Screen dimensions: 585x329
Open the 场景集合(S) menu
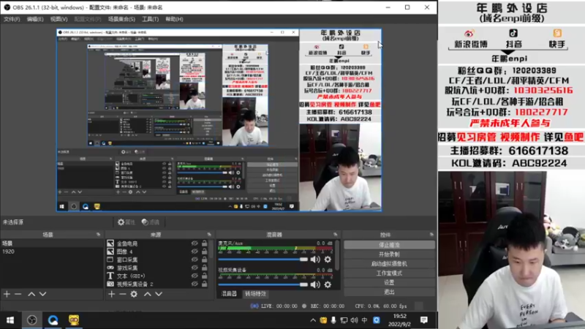point(121,19)
